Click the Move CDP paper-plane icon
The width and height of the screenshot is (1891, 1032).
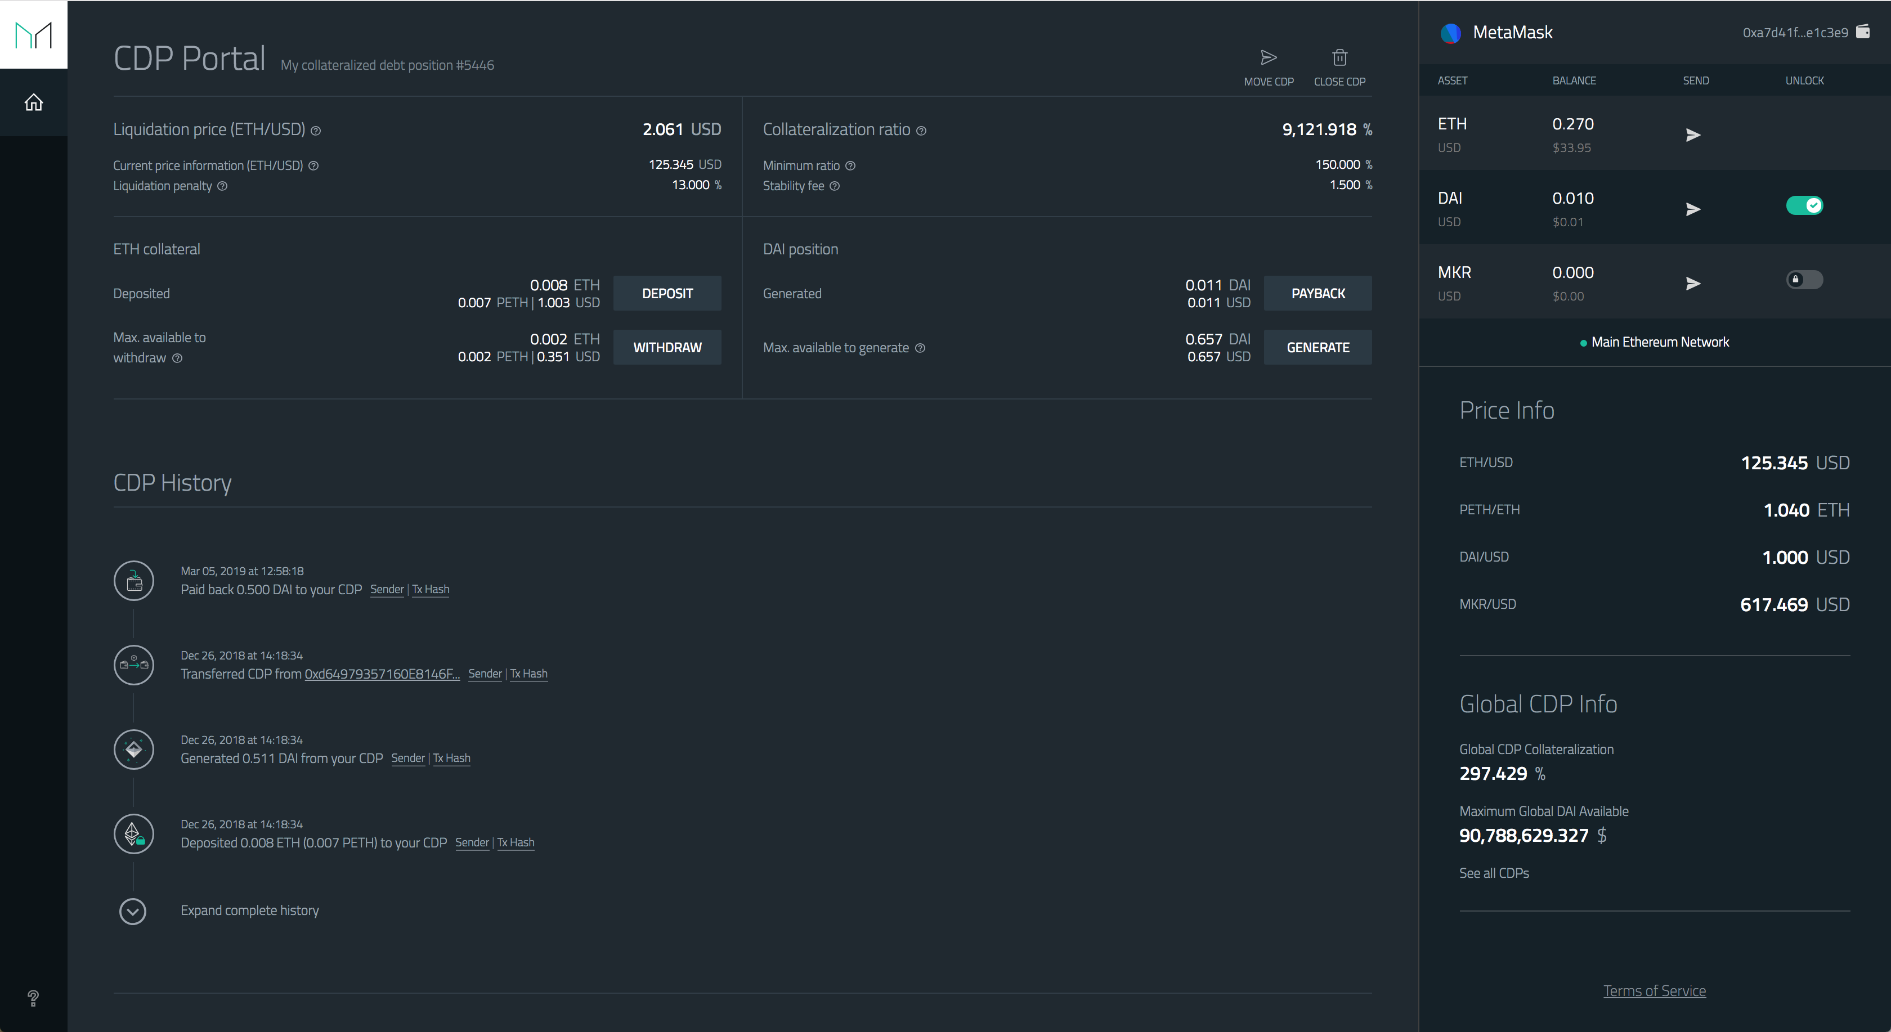[x=1269, y=58]
